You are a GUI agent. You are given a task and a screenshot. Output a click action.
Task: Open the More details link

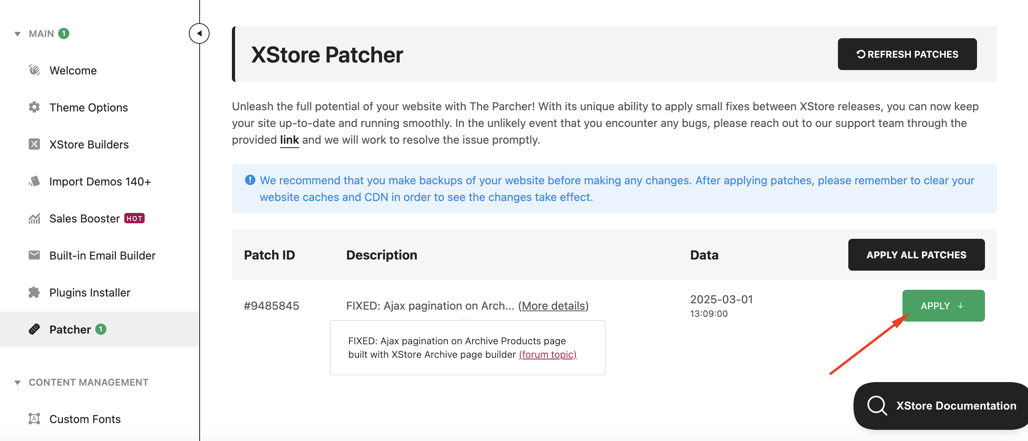[x=553, y=306]
